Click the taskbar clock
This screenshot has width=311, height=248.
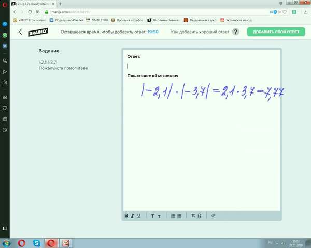click(296, 243)
